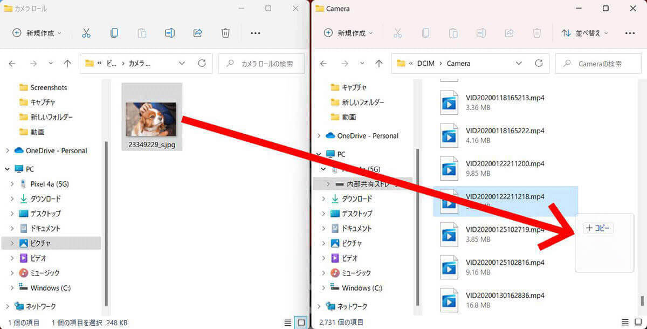647x329 pixels.
Task: Expand OneDrive - Personal in Camera window
Action: click(319, 136)
